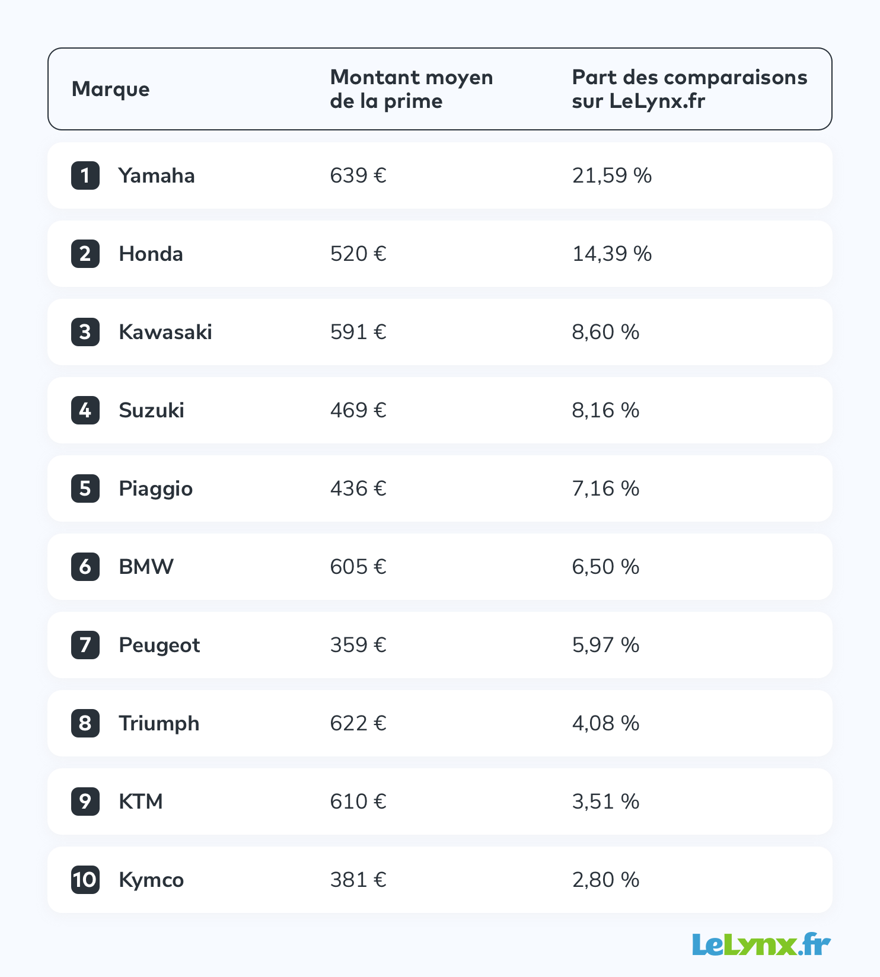Screen dimensions: 880x977
Task: Click the rank 4 badge beside Suzuki
Action: coord(85,410)
